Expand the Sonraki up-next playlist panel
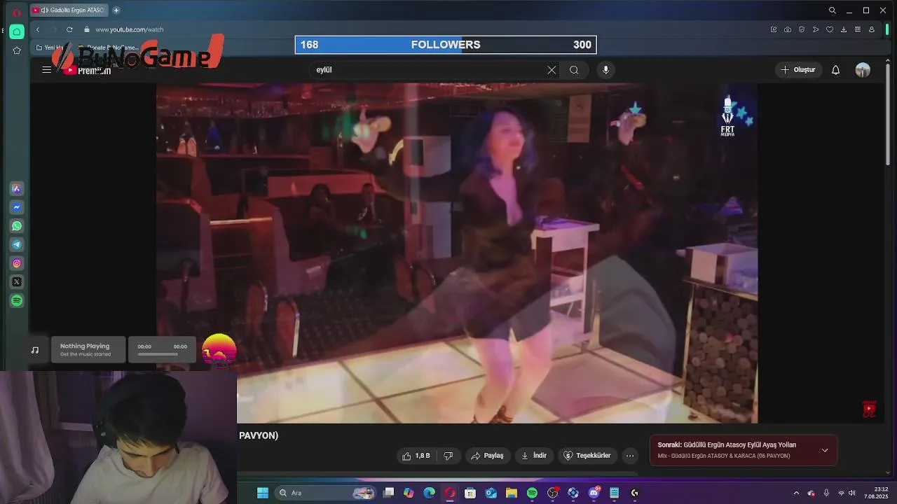This screenshot has width=897, height=504. [x=825, y=450]
